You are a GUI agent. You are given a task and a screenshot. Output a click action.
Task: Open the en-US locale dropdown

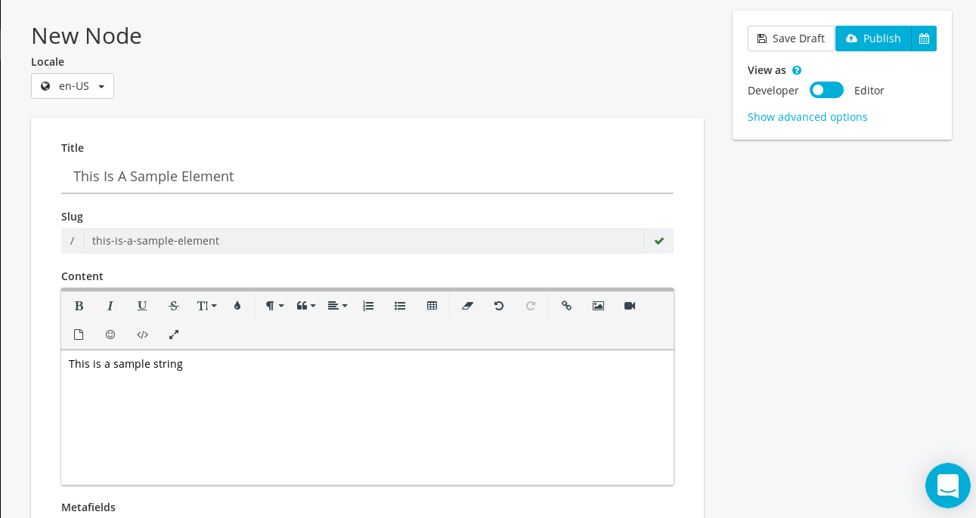(73, 86)
